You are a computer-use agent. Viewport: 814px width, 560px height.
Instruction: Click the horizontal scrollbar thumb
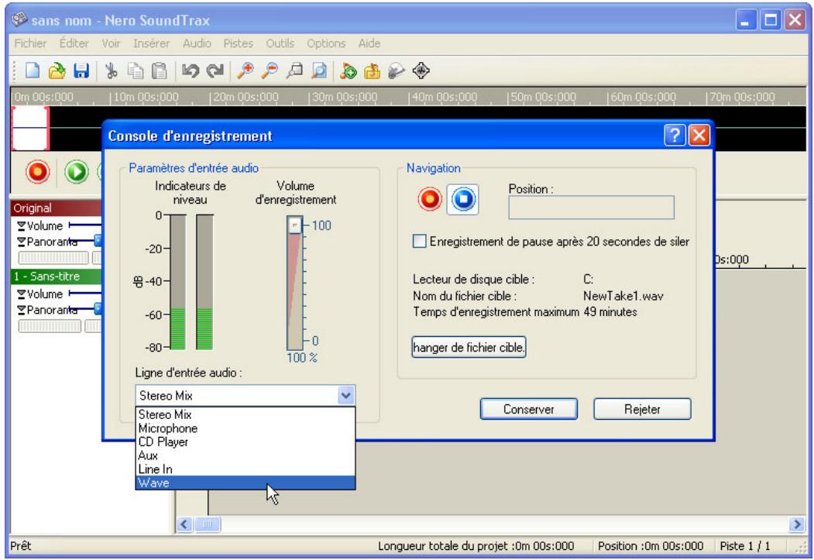pos(207,524)
